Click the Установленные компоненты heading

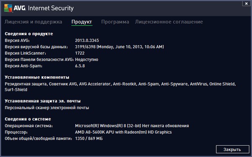tap(37, 77)
